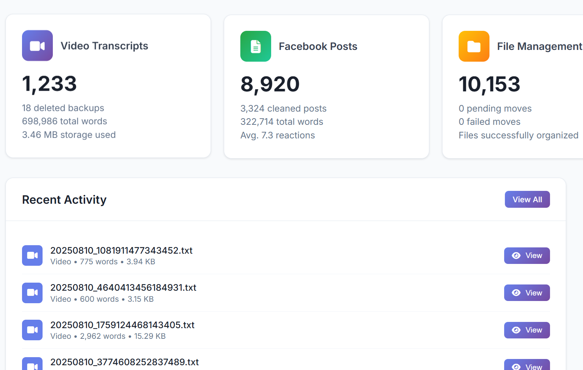Click the video icon beside 20250810_1081911477343452.txt
583x370 pixels.
(32, 255)
